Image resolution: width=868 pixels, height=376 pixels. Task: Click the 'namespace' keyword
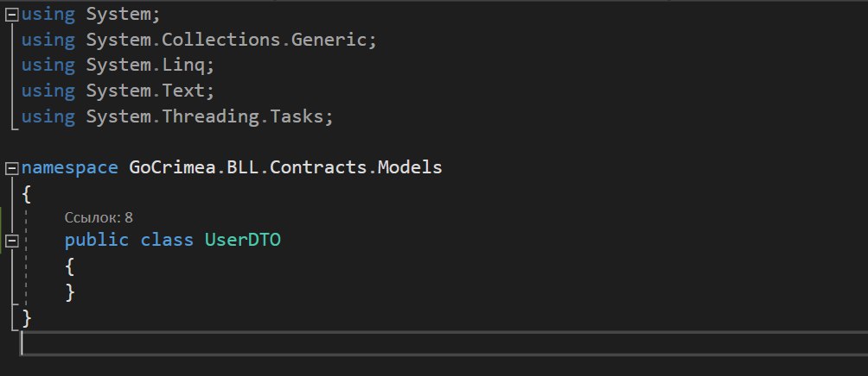point(70,167)
